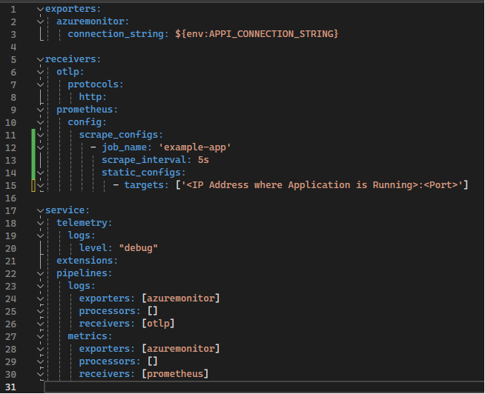
Task: Click the IP Address placeholder string
Action: (x=322, y=185)
